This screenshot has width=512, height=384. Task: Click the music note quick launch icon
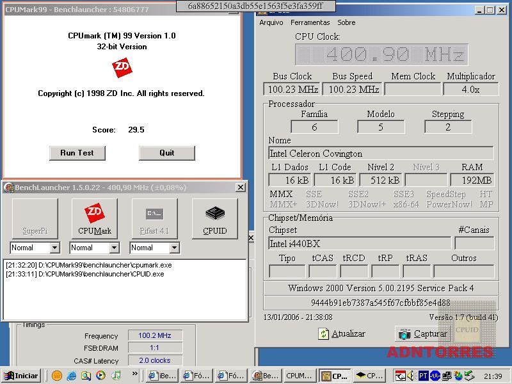point(116,376)
